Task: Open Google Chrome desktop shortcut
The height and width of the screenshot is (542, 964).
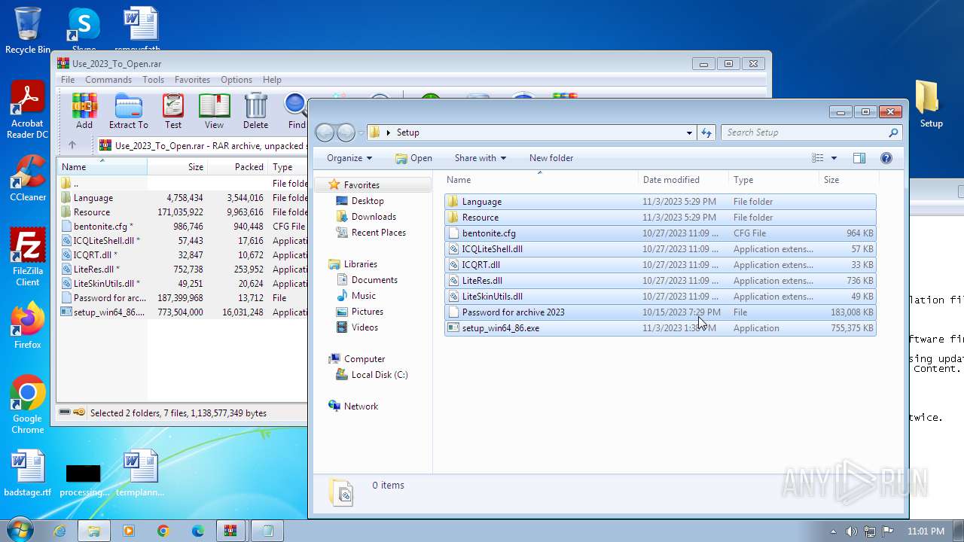Action: click(x=28, y=405)
